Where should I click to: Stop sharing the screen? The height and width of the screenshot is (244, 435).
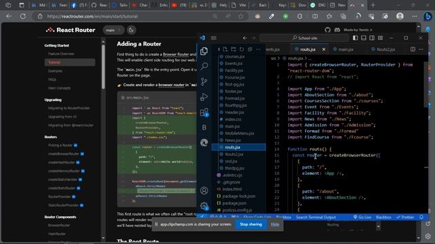click(x=251, y=224)
